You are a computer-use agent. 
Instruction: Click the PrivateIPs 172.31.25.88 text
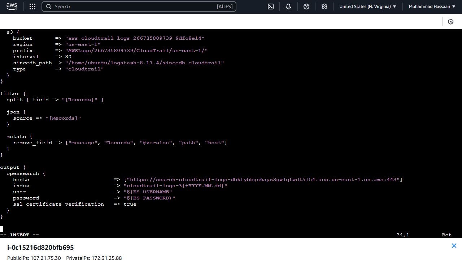coord(94,258)
